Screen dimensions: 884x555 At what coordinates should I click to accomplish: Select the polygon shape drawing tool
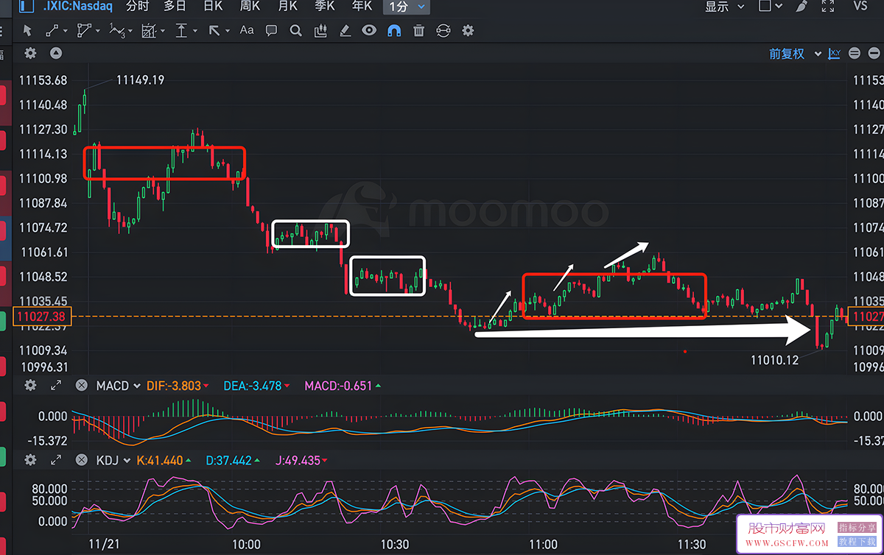[x=85, y=31]
